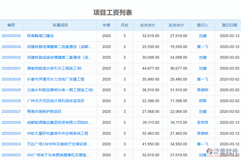
Task: Open salary record 202003023
Action: pos(12,155)
